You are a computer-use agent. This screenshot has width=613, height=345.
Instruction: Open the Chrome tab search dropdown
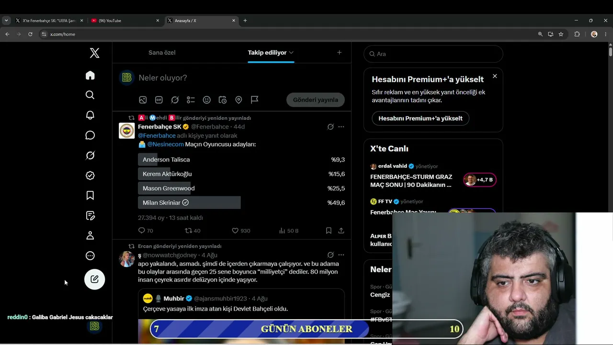[6, 21]
